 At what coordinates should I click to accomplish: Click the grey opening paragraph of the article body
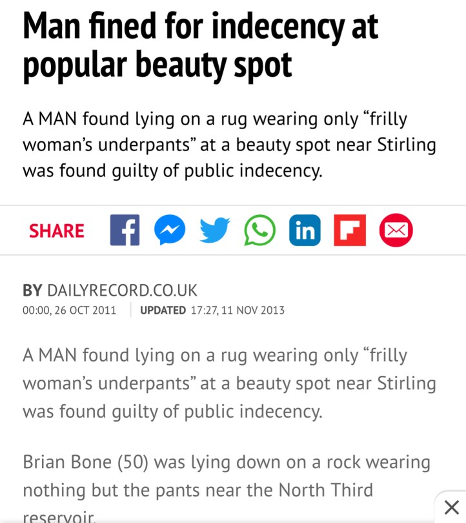[x=229, y=384]
